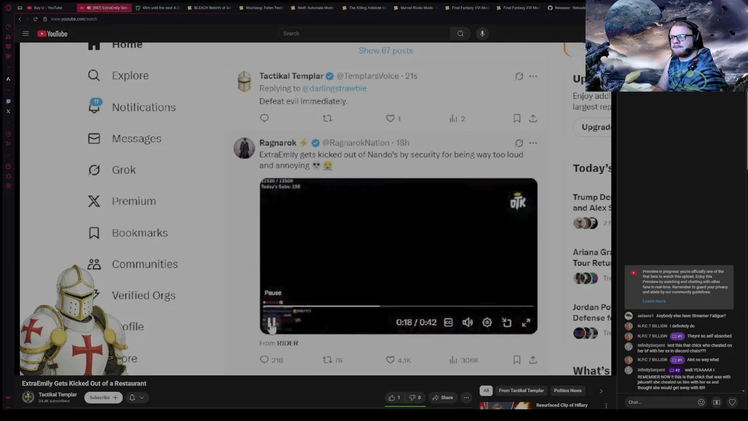Reload the page in the browser
748x421 pixels.
(x=35, y=19)
